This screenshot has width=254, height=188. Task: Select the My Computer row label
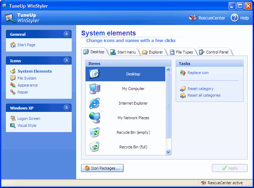pyautogui.click(x=133, y=89)
